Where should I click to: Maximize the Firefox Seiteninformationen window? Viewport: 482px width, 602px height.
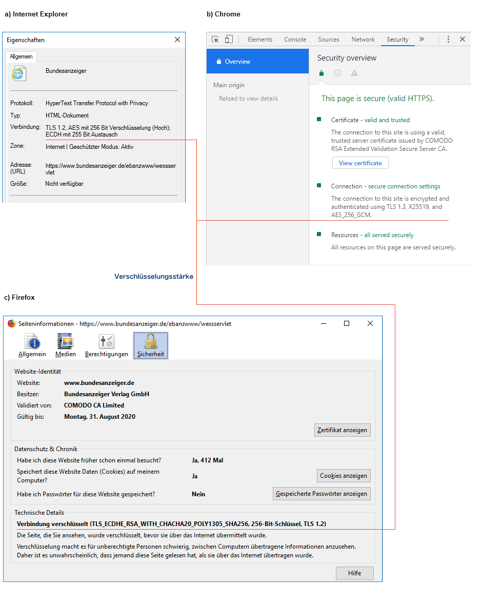point(347,323)
